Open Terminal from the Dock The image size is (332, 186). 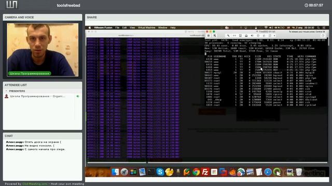click(151, 172)
